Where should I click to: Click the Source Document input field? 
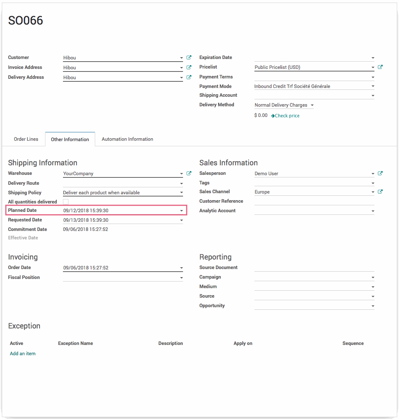[314, 268]
